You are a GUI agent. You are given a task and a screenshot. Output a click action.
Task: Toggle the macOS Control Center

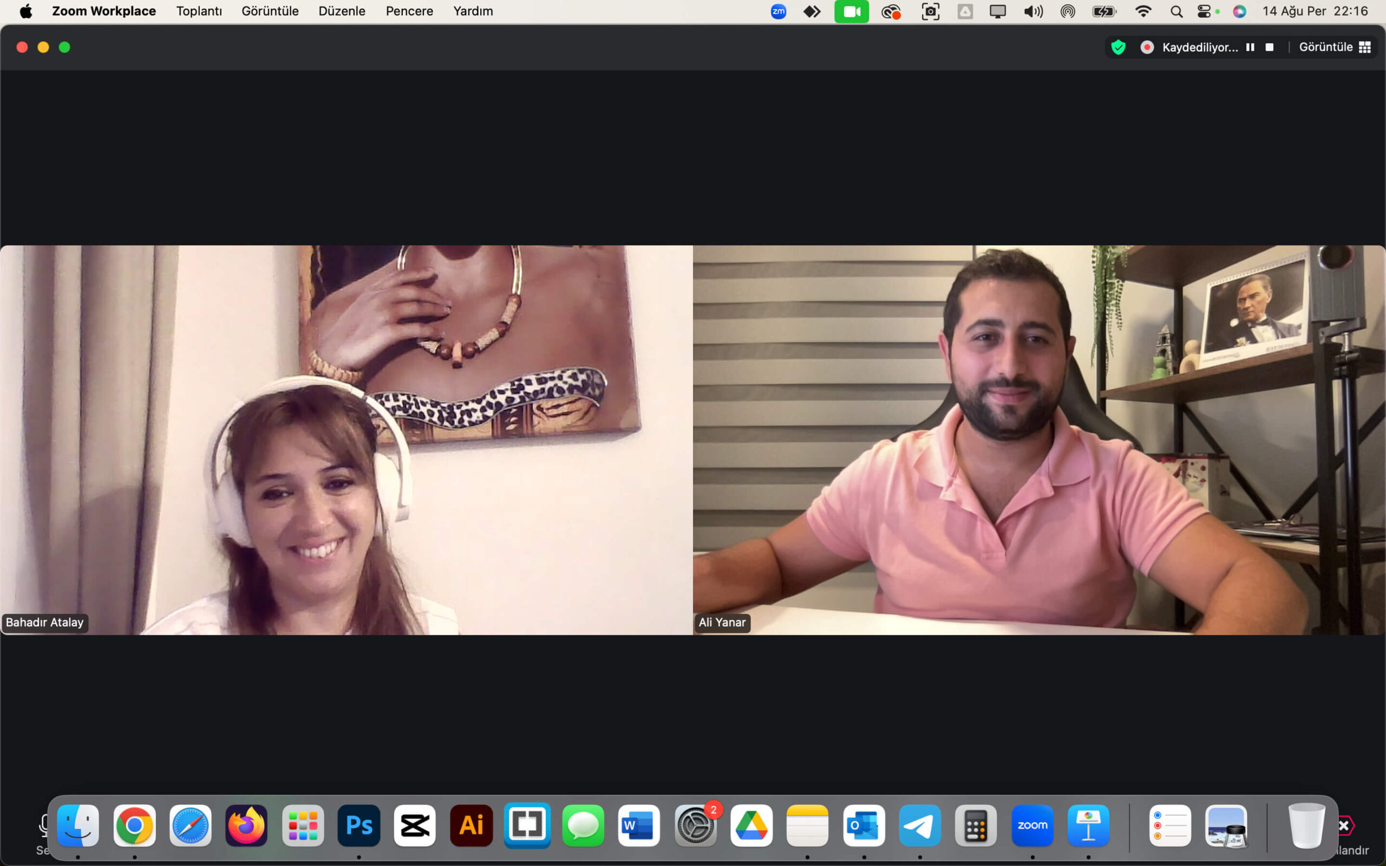(x=1204, y=11)
